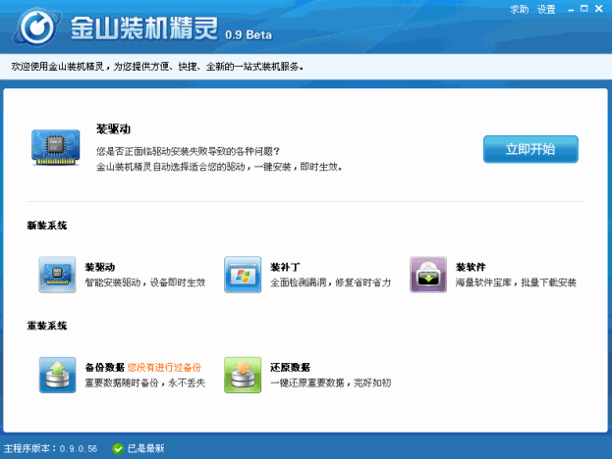The image size is (612, 459).
Task: Click the 0.9 Beta version label
Action: [x=249, y=35]
